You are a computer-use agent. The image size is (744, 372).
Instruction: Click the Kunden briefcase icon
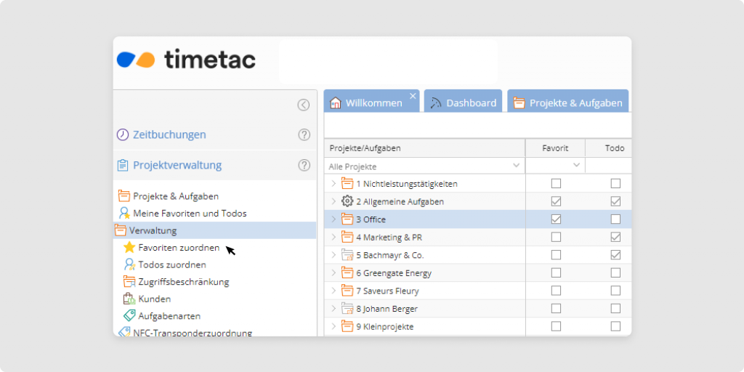[129, 299]
